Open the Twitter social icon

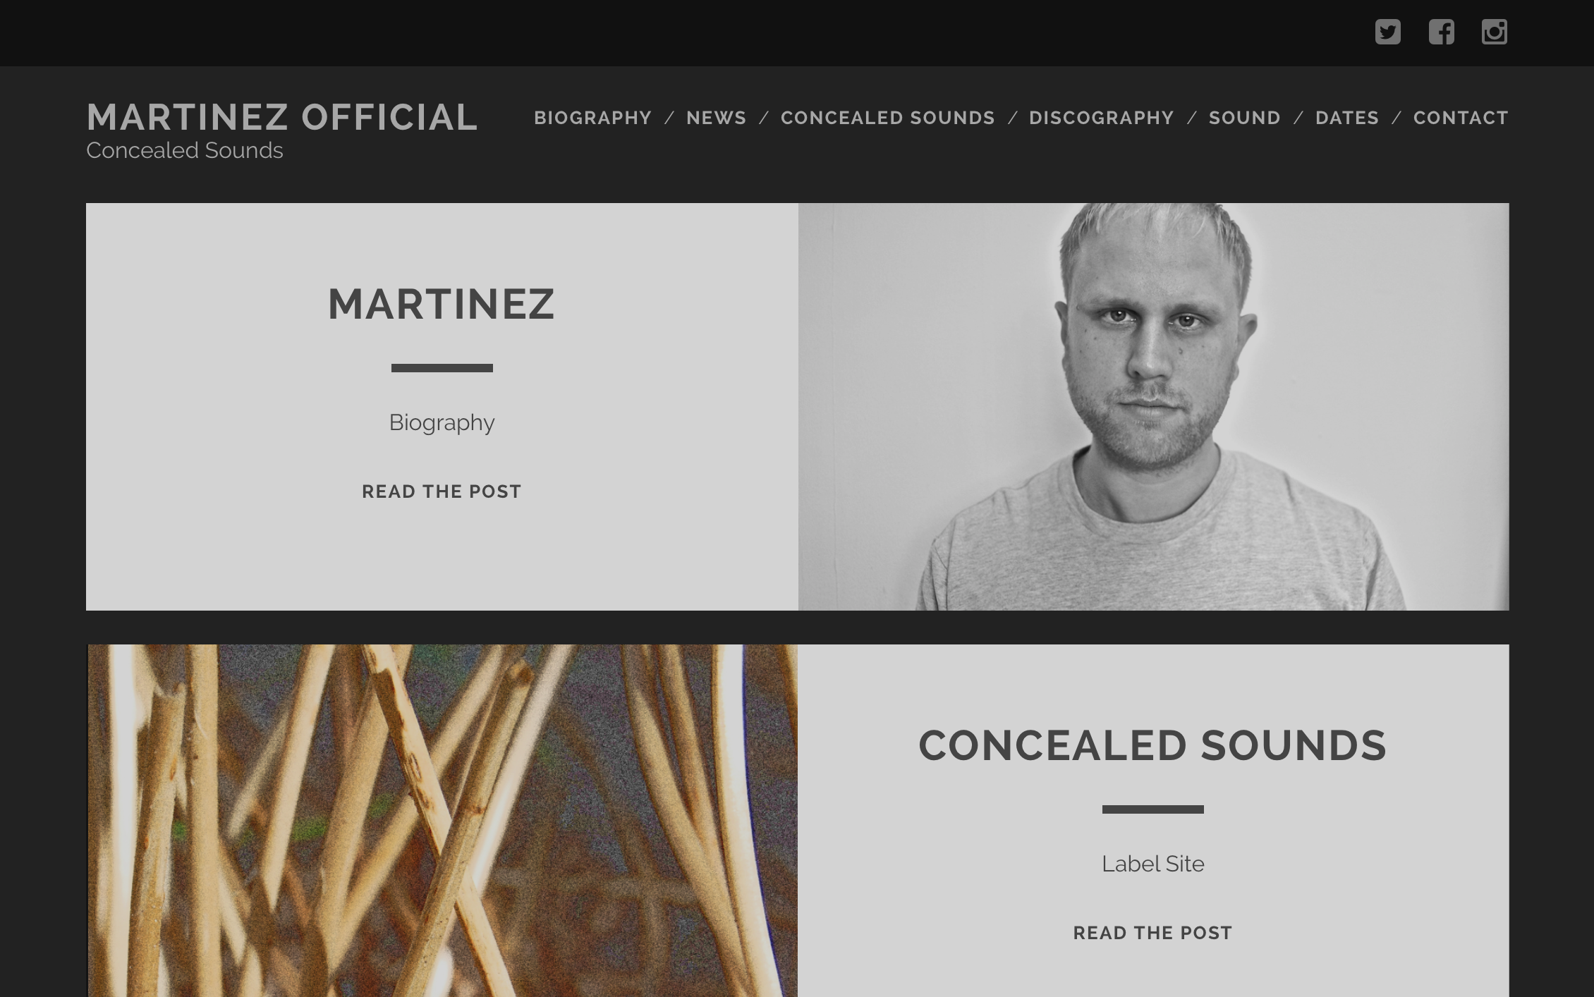pos(1387,32)
